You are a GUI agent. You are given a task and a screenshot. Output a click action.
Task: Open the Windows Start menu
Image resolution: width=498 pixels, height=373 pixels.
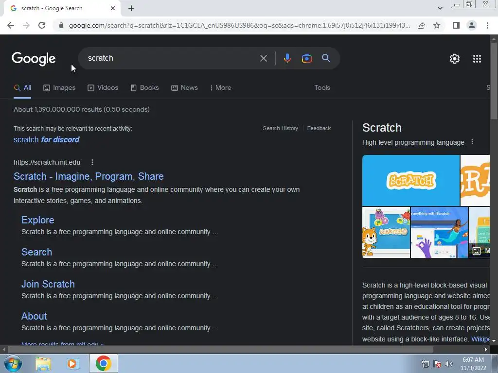click(x=13, y=363)
